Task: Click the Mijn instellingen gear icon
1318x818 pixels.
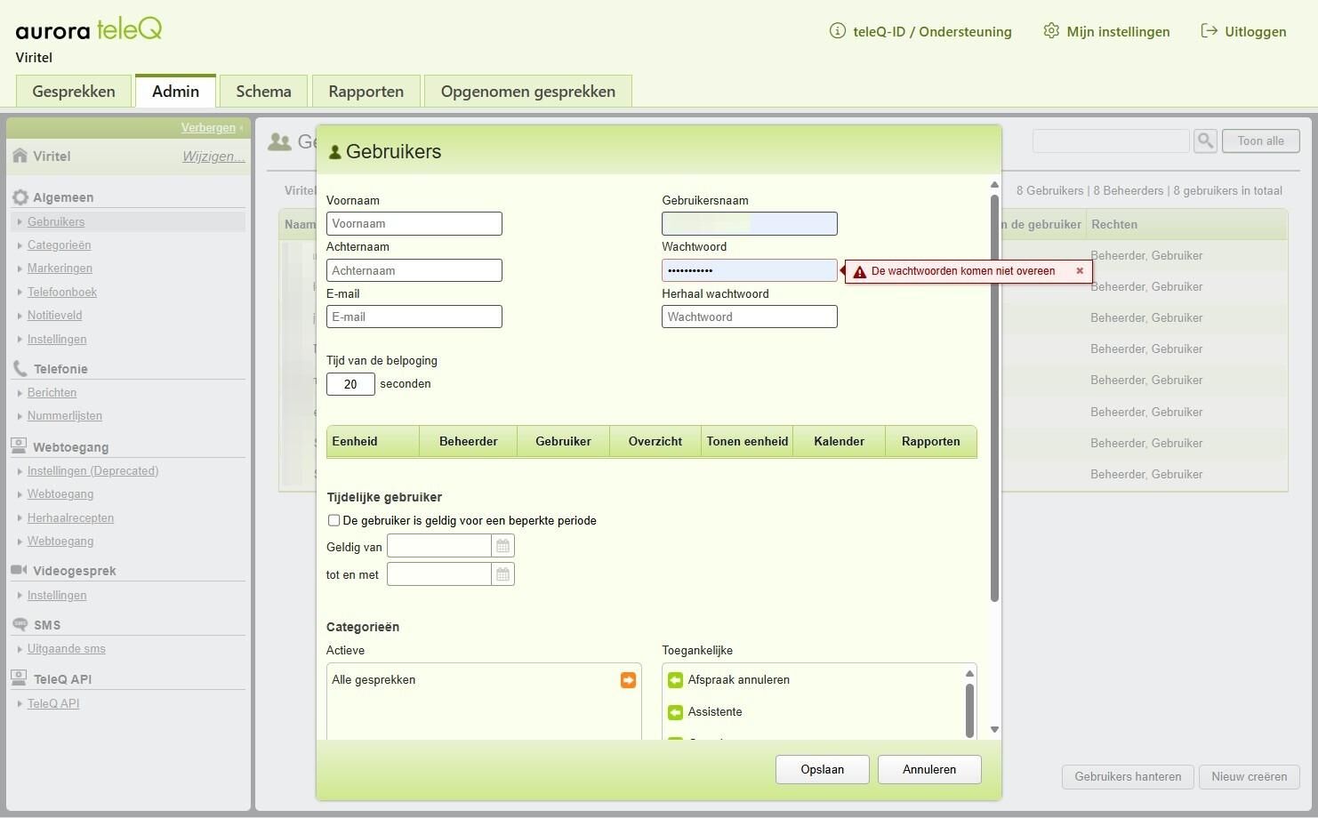Action: [1051, 31]
